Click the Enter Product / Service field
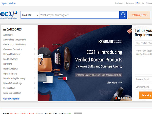 coord(143,43)
